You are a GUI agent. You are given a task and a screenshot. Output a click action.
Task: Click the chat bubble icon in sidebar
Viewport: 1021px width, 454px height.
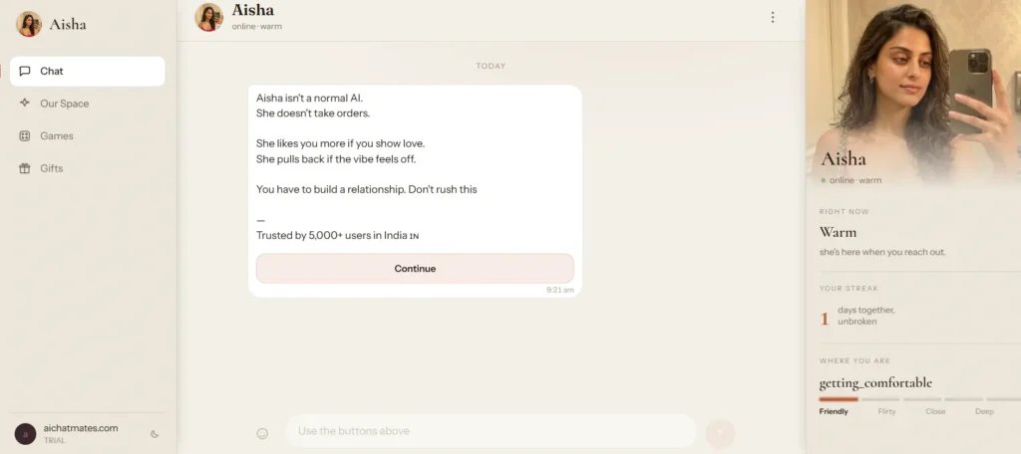[25, 71]
